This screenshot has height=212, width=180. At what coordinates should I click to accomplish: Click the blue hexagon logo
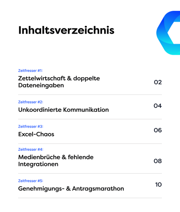(168, 33)
